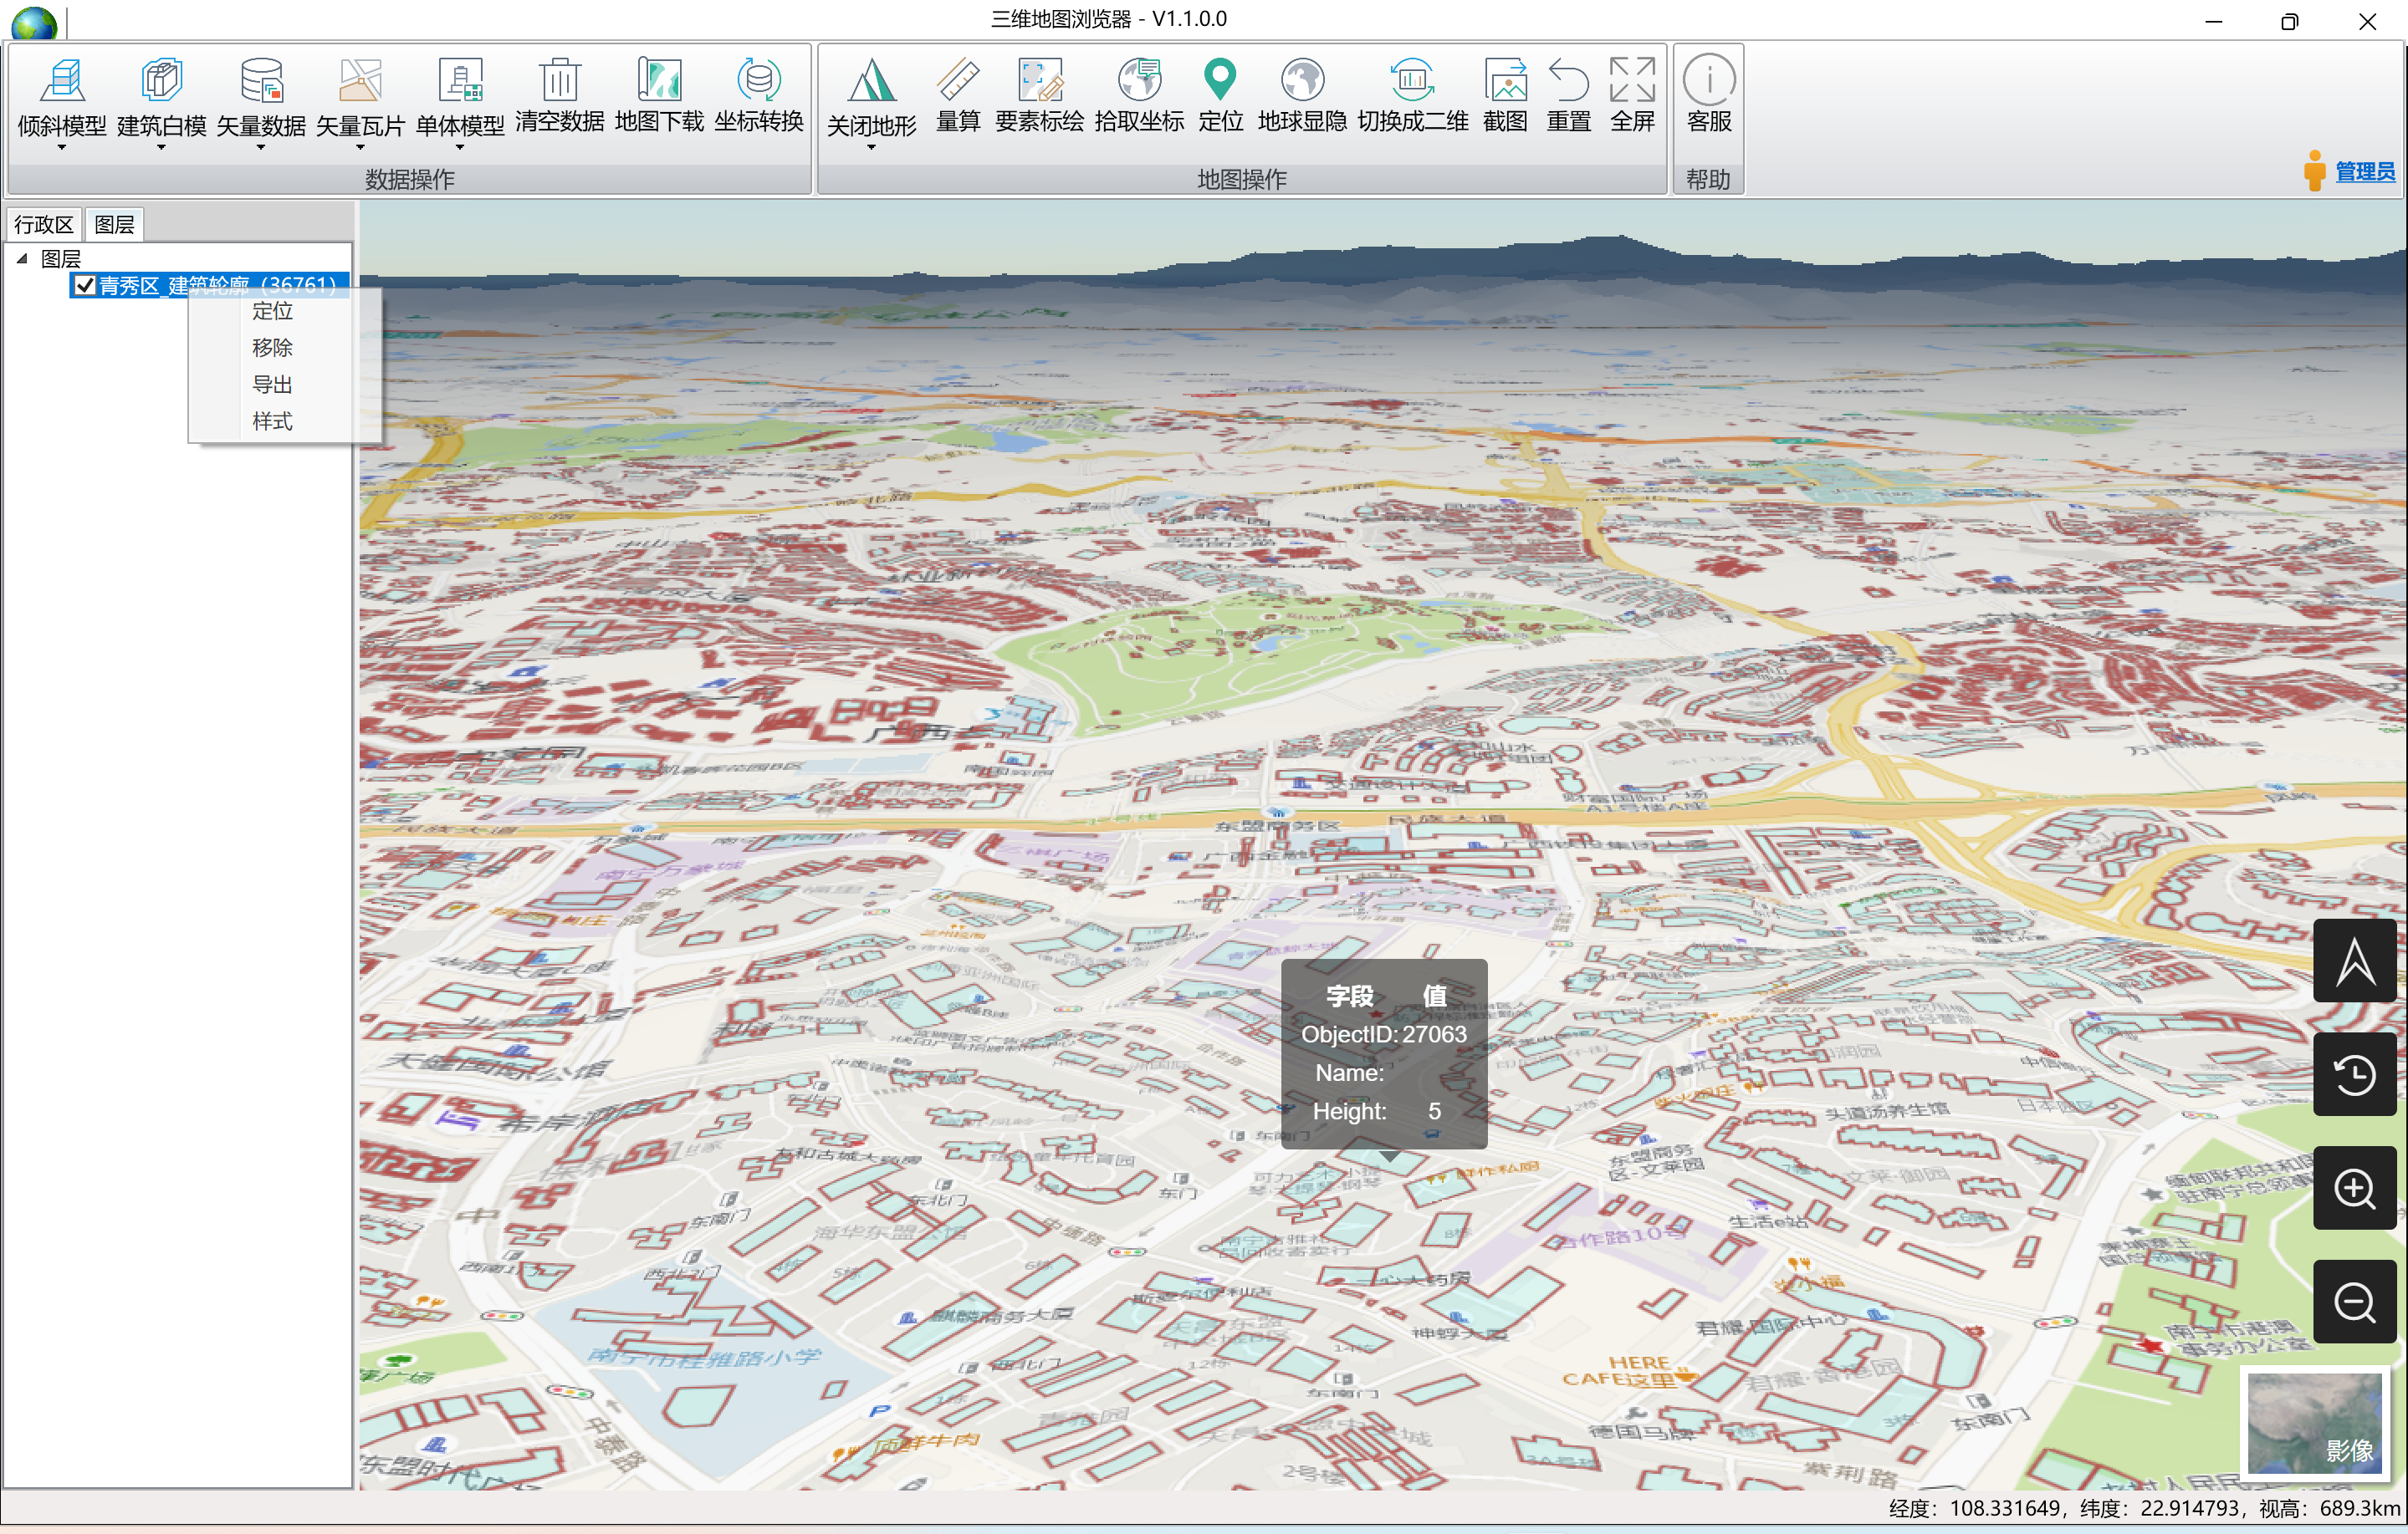Open the 地图下载 map download tool

[659, 80]
